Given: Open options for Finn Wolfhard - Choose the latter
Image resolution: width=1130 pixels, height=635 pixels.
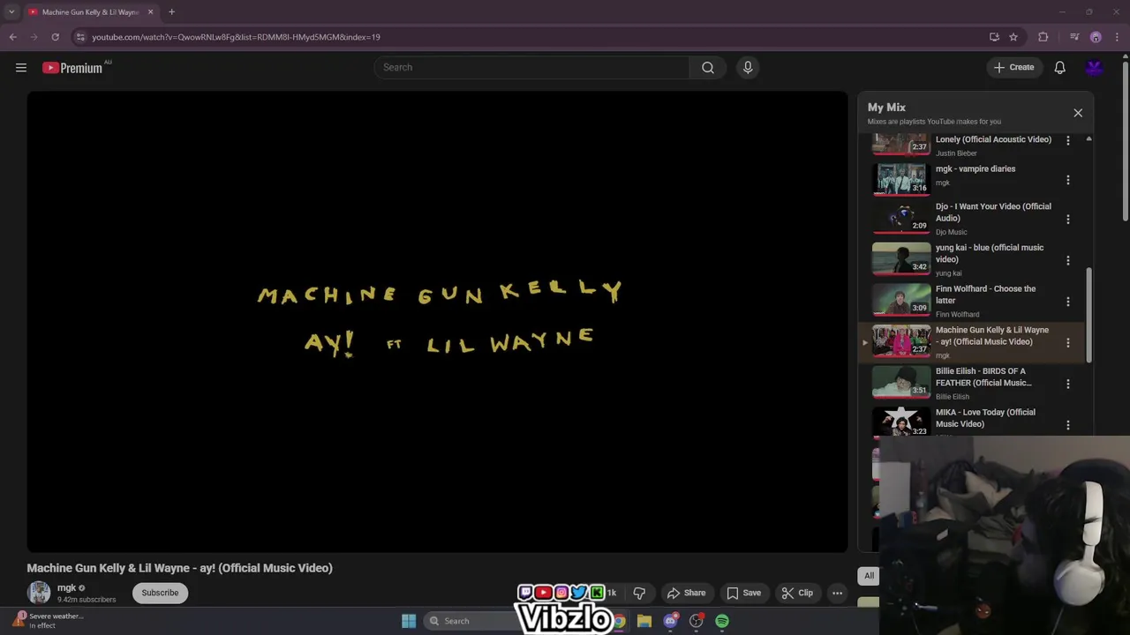Looking at the screenshot, I should [1067, 302].
